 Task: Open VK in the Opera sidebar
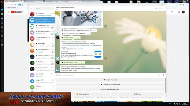point(2,18)
